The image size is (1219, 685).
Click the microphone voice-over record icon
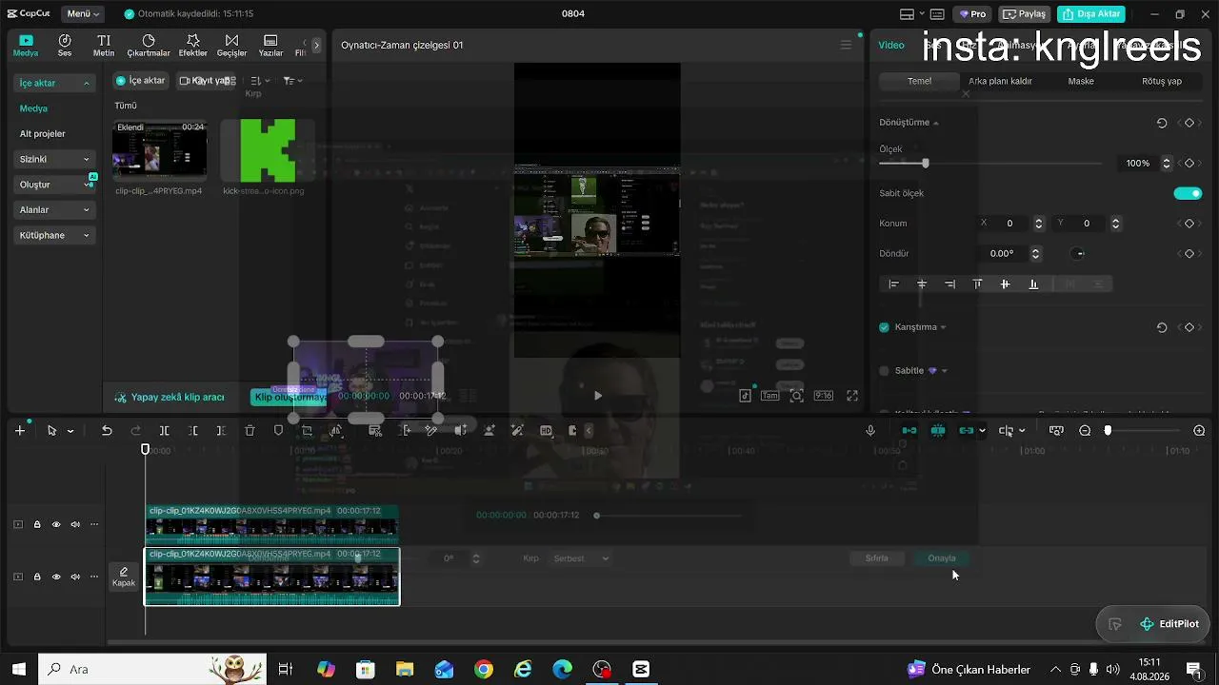coord(870,431)
